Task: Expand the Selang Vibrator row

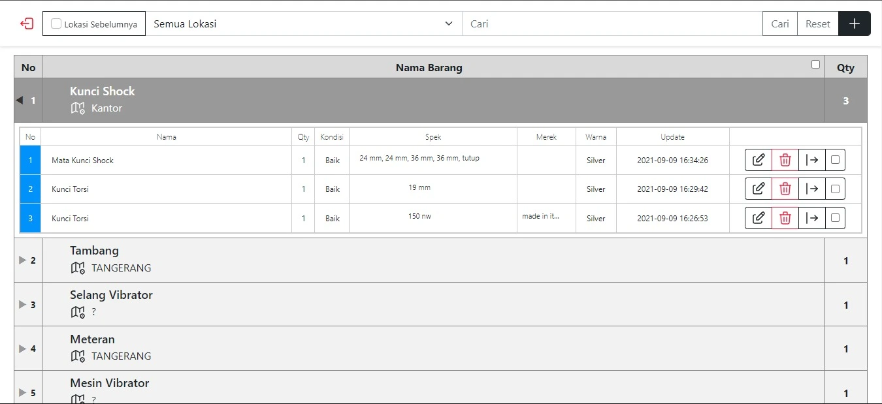Action: 23,304
